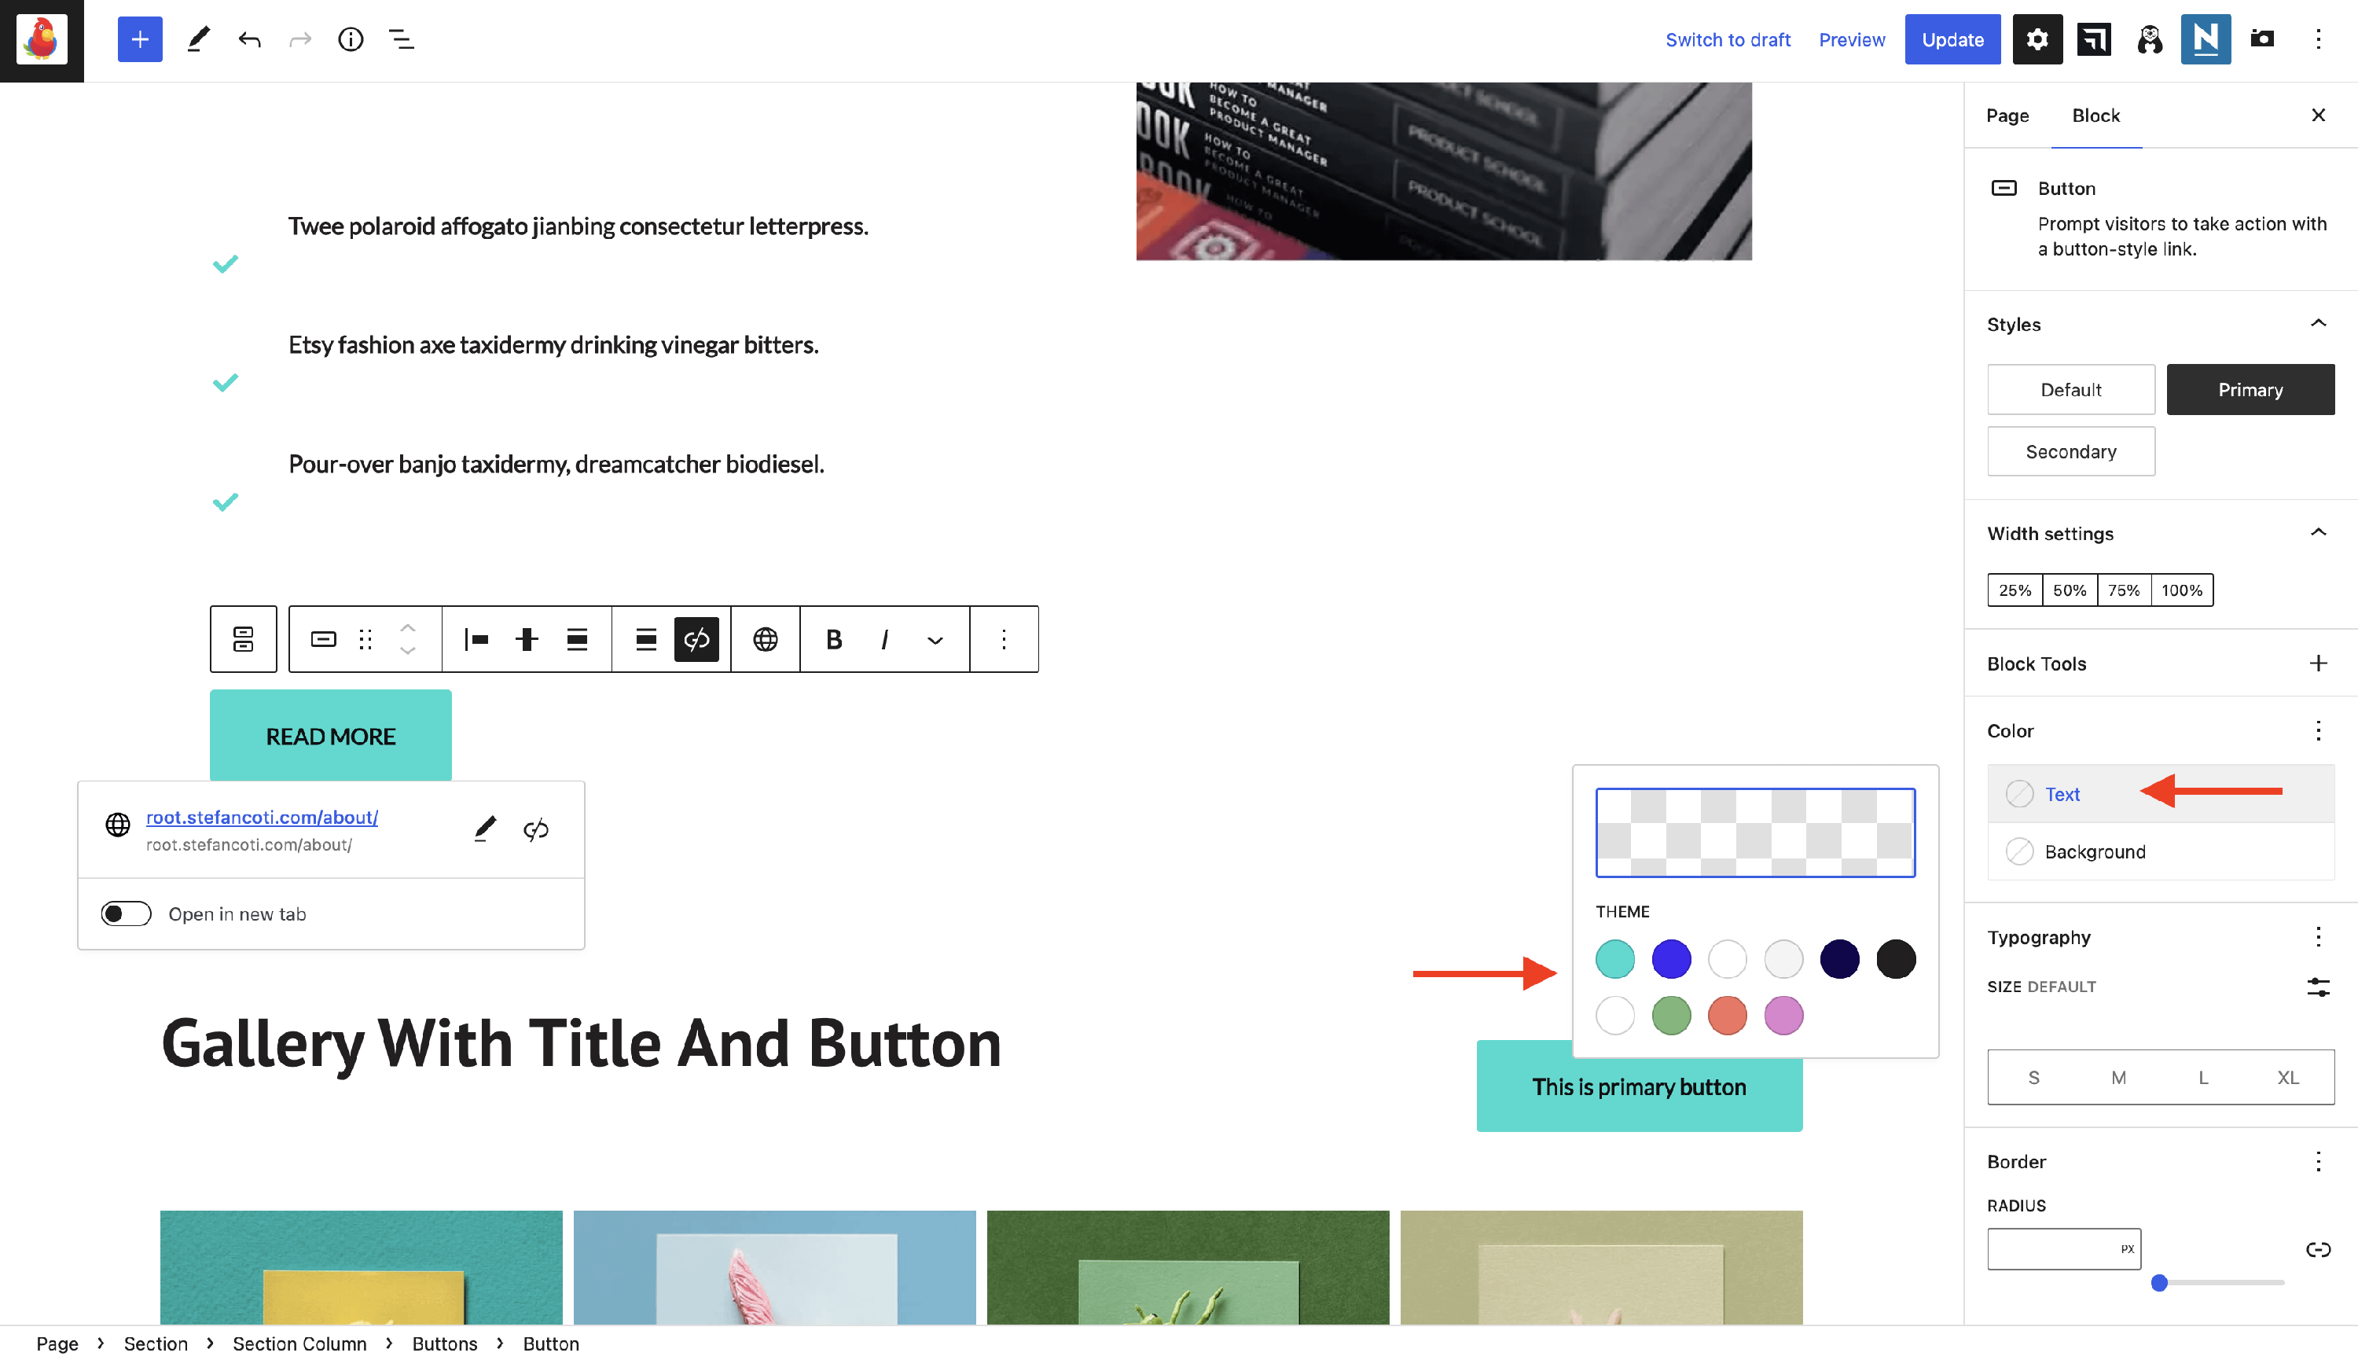2358x1360 pixels.
Task: Open the document details info icon
Action: pos(351,39)
